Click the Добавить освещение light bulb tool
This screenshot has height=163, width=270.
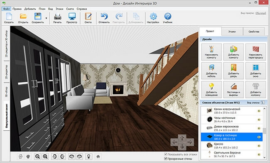click(211, 90)
